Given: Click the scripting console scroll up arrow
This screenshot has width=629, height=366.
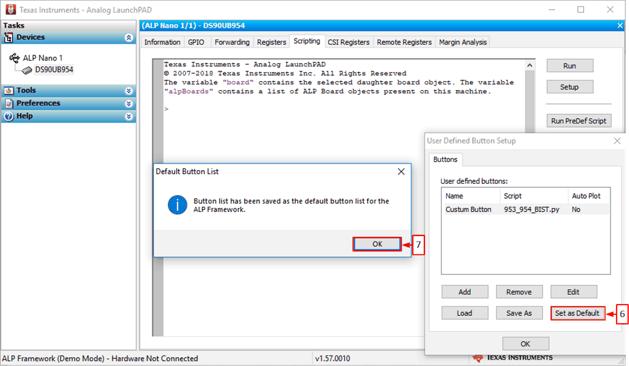Looking at the screenshot, I should pos(530,65).
